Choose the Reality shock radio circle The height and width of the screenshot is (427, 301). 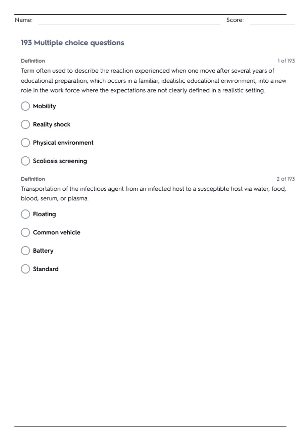click(25, 124)
